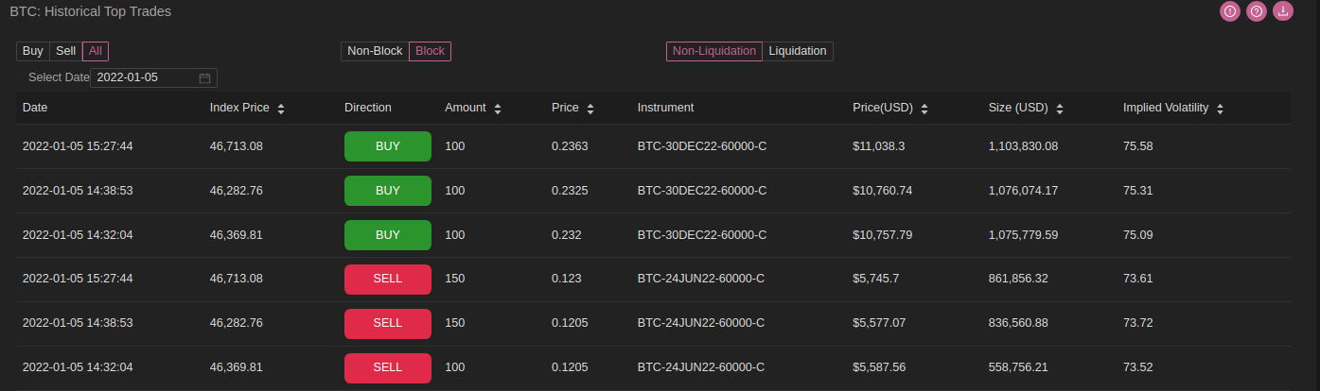The height and width of the screenshot is (391, 1320).
Task: Click implied volatility 73.72
Action: (1138, 323)
